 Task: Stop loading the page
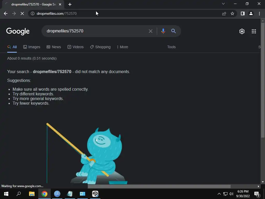click(22, 13)
